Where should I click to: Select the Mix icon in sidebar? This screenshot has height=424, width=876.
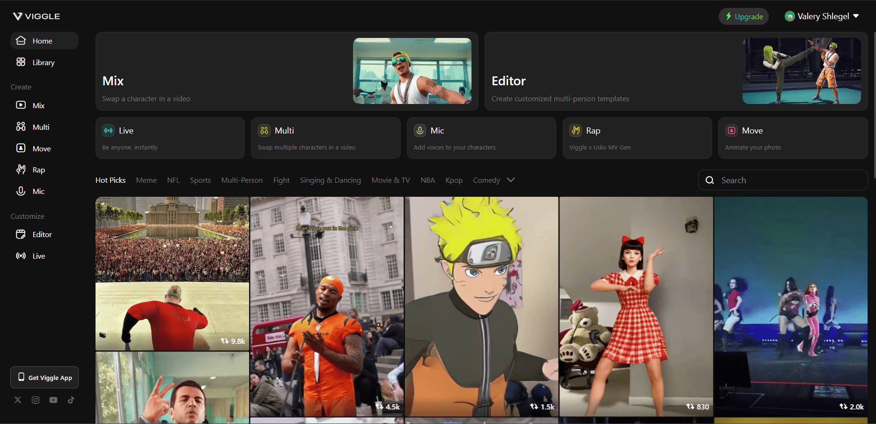(x=21, y=105)
